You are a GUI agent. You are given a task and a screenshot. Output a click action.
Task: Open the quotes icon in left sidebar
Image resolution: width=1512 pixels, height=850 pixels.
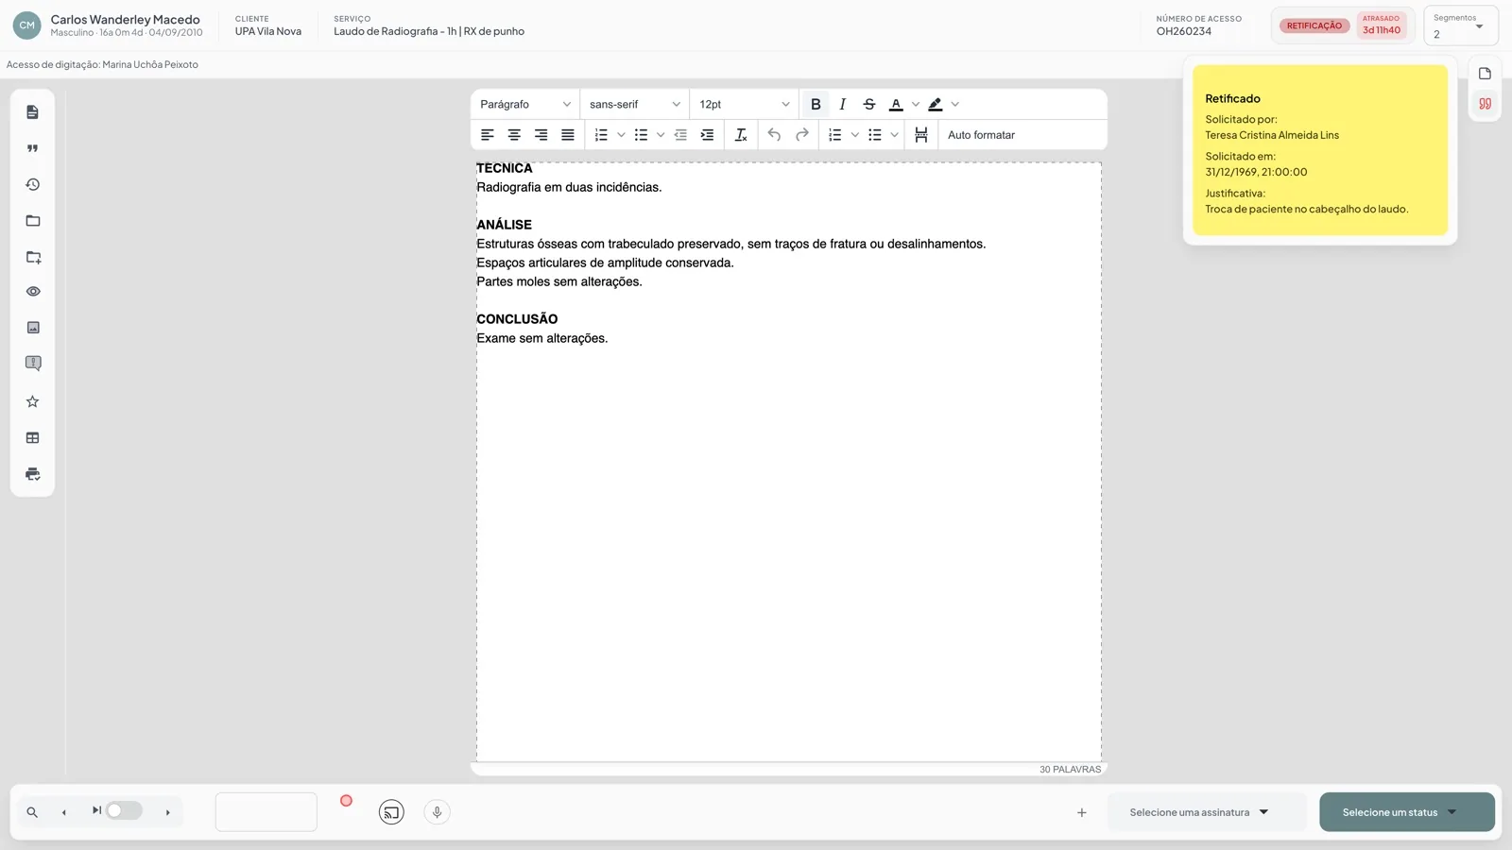[x=32, y=148]
